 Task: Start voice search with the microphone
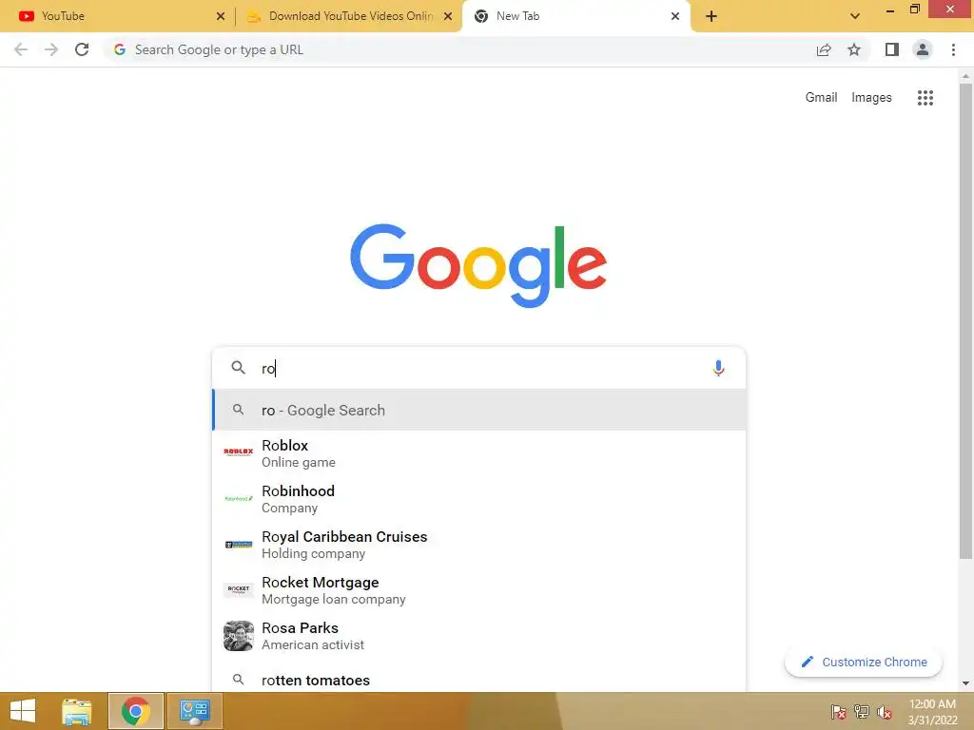tap(718, 368)
